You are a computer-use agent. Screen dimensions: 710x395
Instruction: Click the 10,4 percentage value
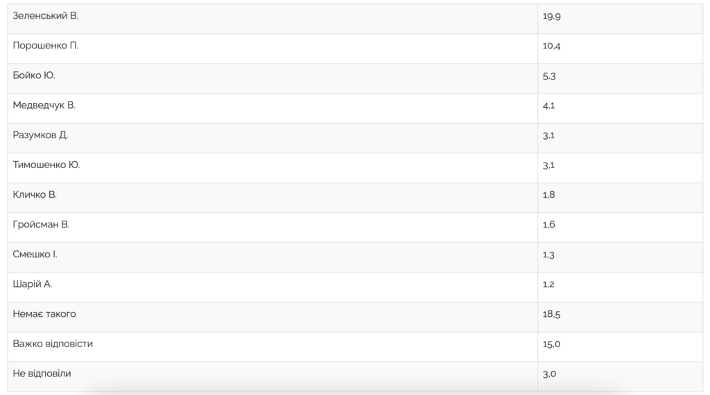pos(551,46)
